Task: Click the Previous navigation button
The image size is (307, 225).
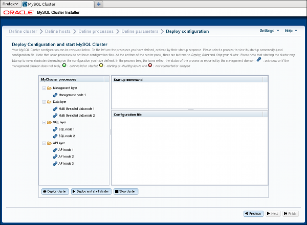Action: pos(253,213)
